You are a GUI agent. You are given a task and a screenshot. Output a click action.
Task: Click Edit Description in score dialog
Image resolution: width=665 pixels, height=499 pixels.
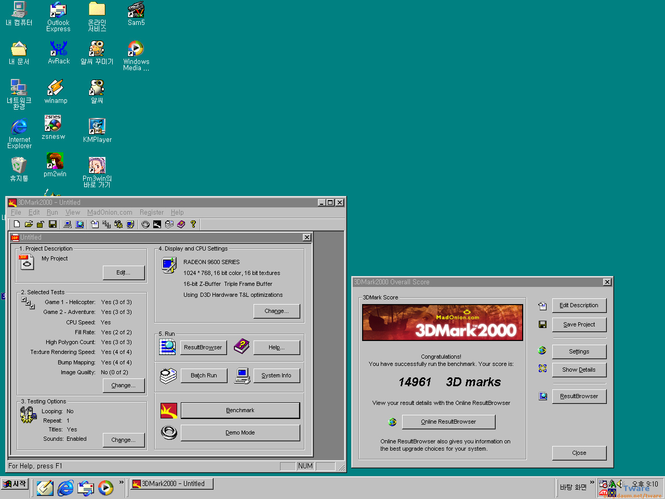[x=579, y=305]
